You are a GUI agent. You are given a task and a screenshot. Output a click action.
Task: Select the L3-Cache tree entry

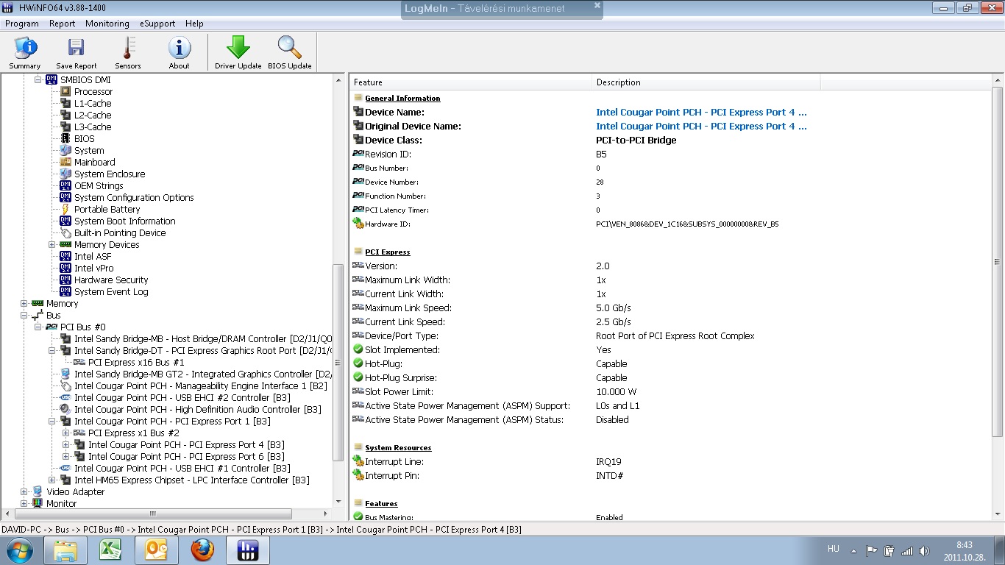pyautogui.click(x=93, y=127)
